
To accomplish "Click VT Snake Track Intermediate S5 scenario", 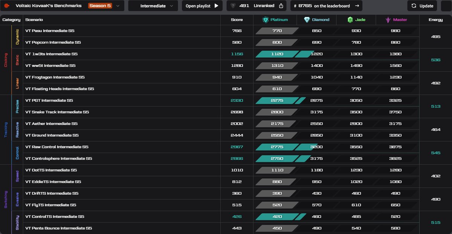I will tap(57, 112).
